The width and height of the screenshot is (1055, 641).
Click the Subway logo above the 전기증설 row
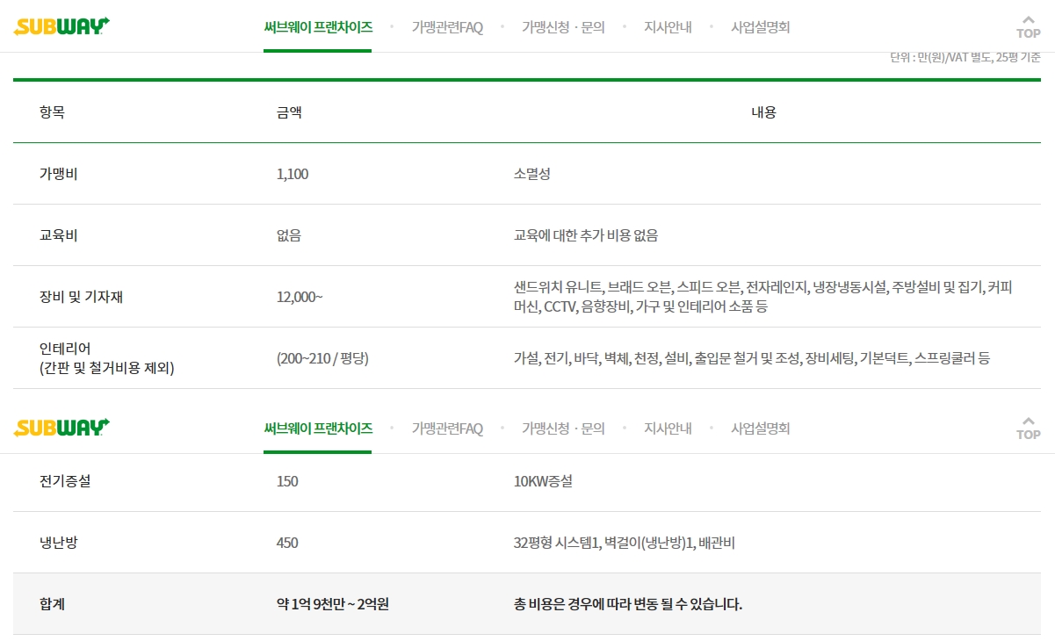(x=61, y=428)
